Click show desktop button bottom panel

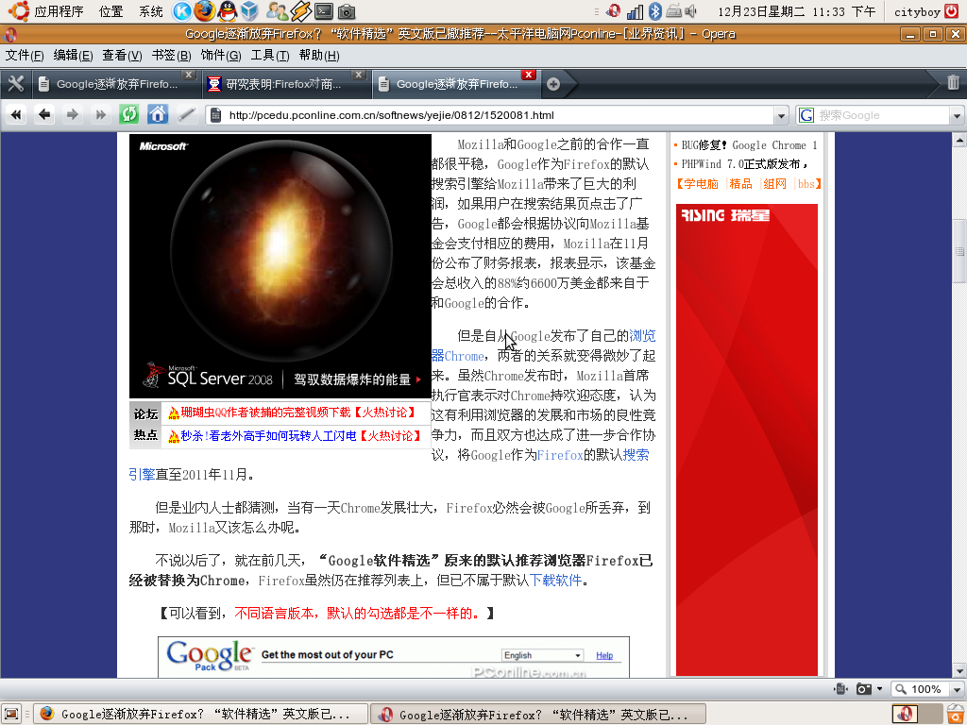11,714
